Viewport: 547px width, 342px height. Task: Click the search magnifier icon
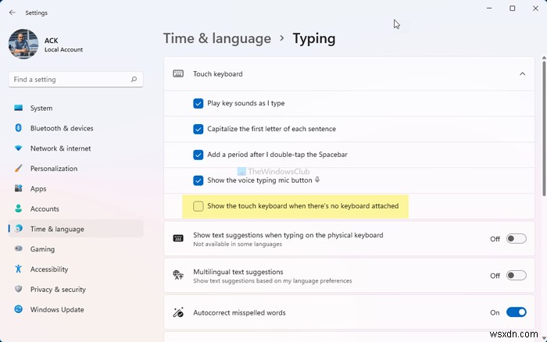[x=134, y=80]
